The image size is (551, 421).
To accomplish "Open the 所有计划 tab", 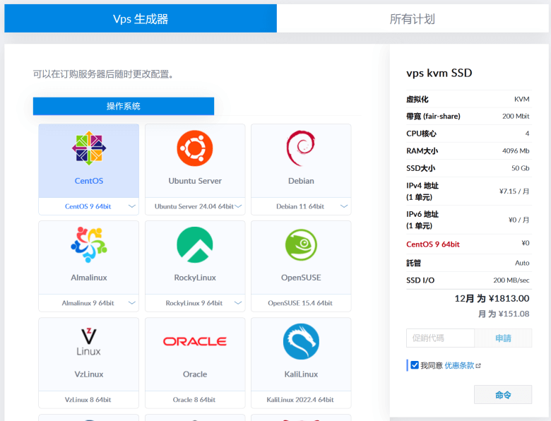I will (413, 18).
